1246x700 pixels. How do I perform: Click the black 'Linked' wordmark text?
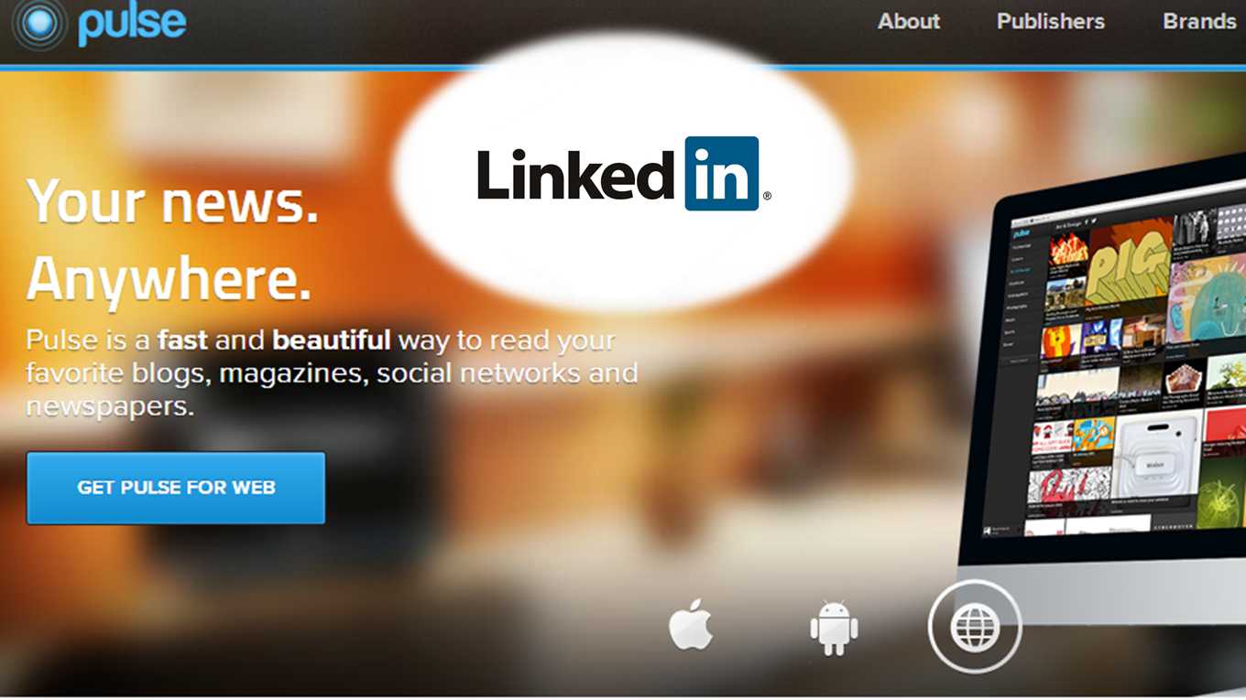(x=579, y=174)
